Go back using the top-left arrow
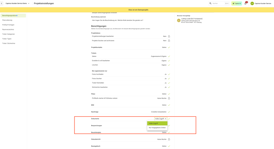This screenshot has width=274, height=149. (x=2, y=3)
